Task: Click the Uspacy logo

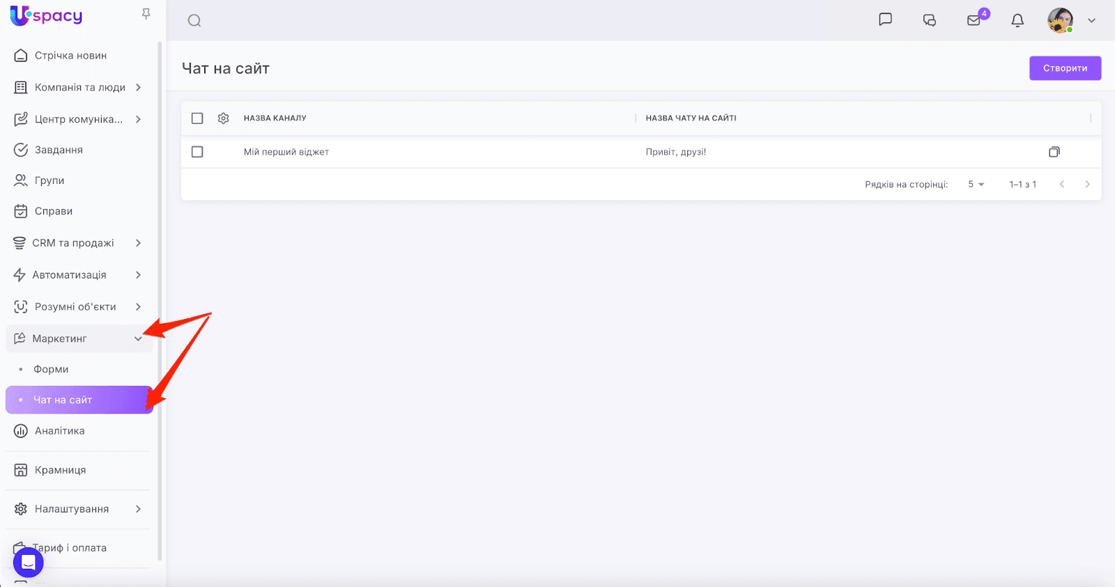Action: (x=46, y=15)
